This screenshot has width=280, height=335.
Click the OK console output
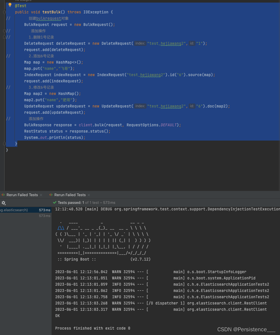(x=57, y=316)
